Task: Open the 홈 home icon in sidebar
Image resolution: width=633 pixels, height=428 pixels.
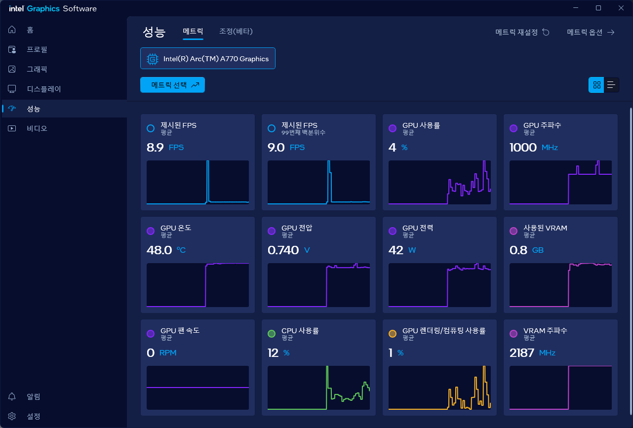Action: pyautogui.click(x=12, y=30)
